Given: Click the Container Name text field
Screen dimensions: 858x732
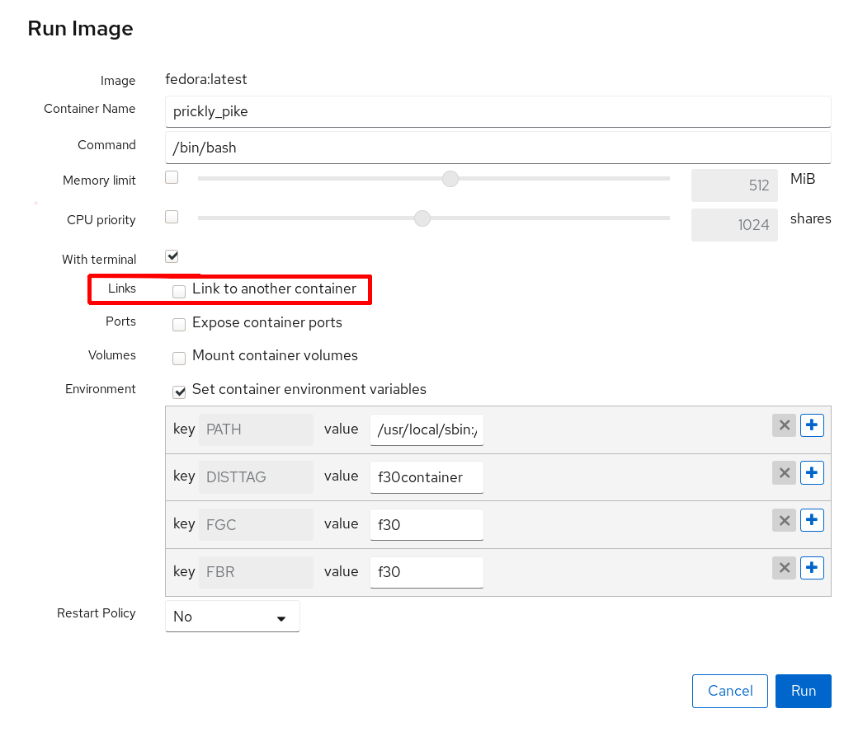Looking at the screenshot, I should pyautogui.click(x=497, y=112).
